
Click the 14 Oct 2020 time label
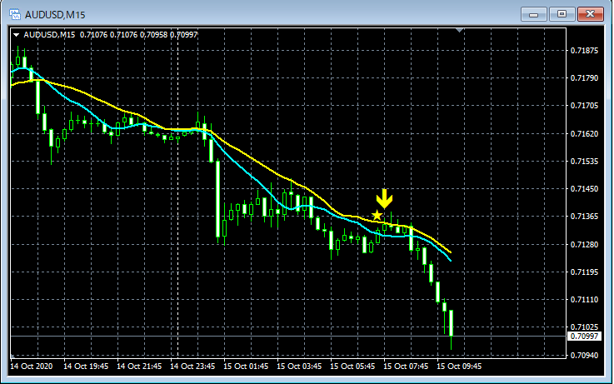click(x=32, y=367)
